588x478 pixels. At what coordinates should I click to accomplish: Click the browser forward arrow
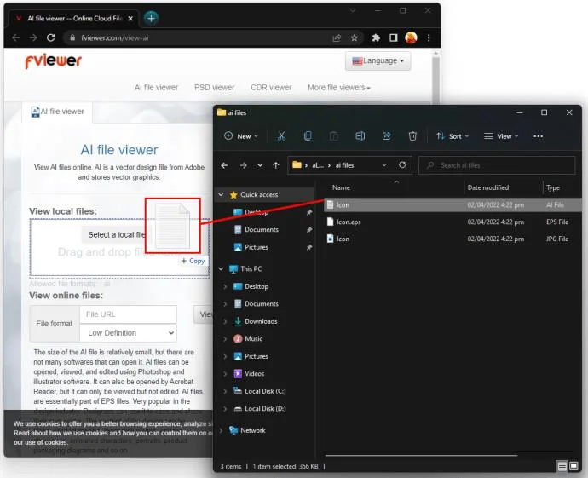[33, 37]
